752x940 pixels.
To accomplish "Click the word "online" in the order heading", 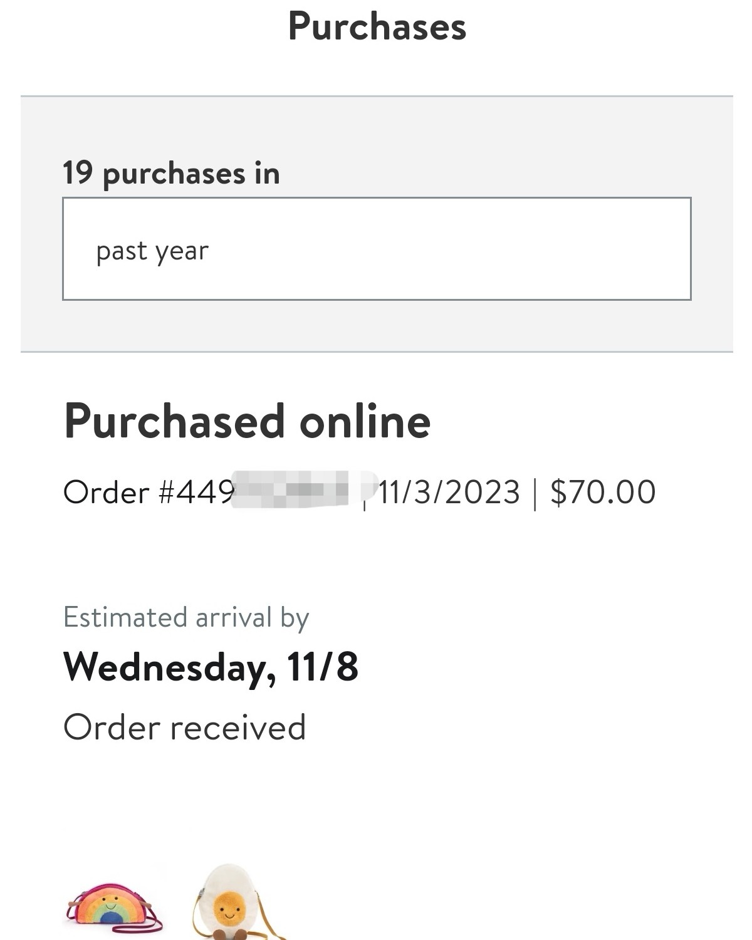I will click(x=365, y=421).
